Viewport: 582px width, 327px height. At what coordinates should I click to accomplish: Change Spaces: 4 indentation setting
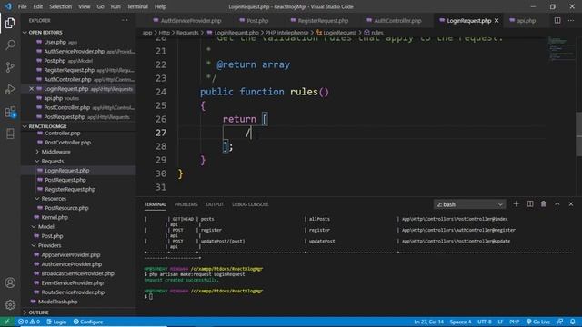click(x=460, y=322)
